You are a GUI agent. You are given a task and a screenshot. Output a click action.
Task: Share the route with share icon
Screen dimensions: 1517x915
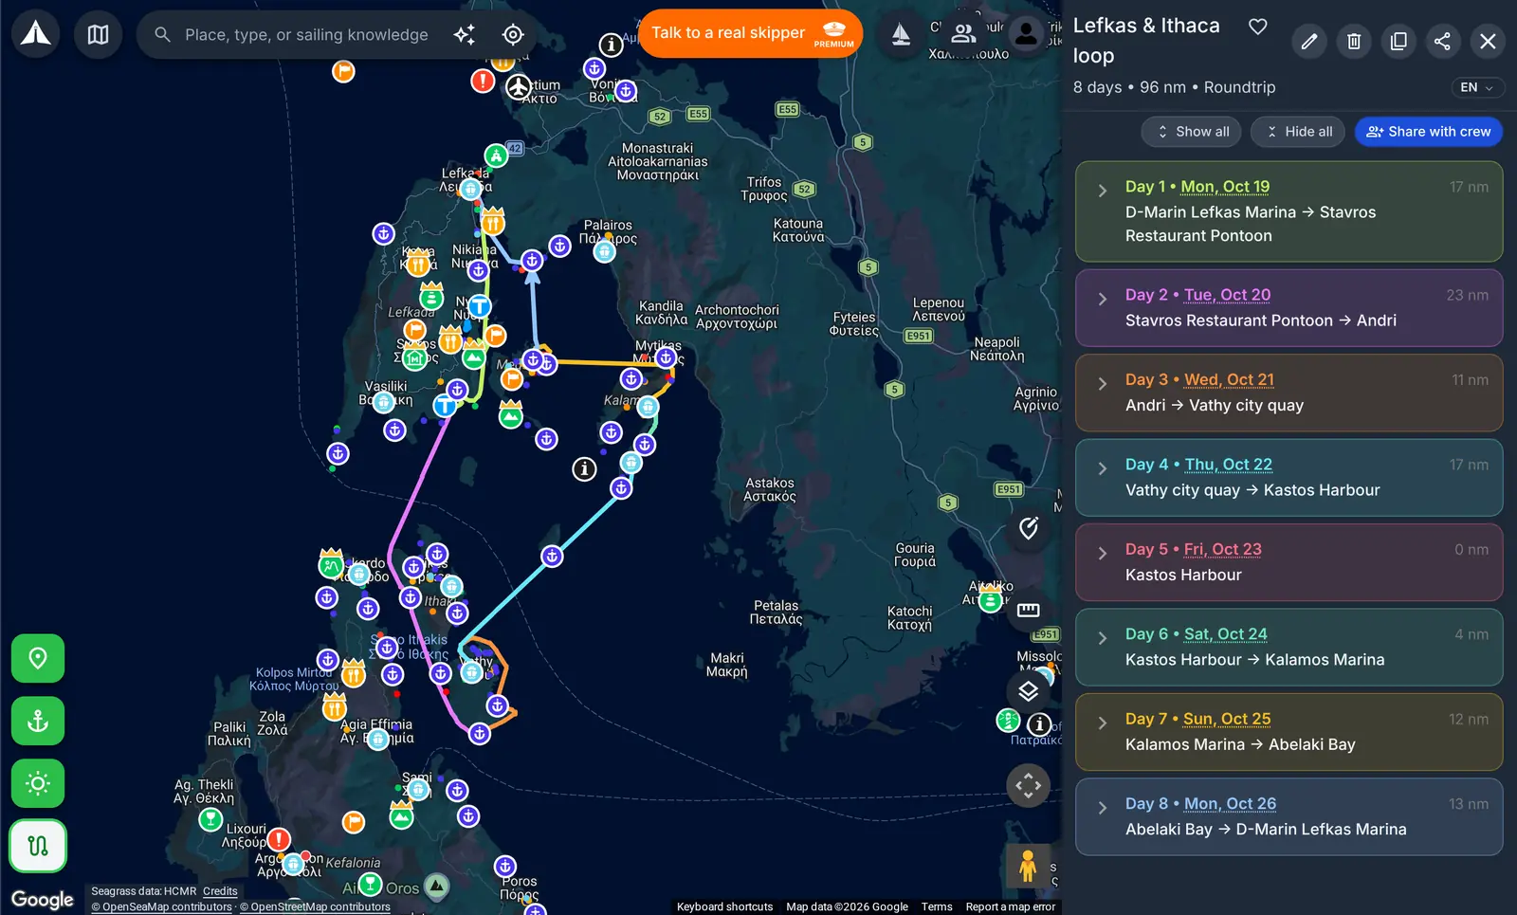pyautogui.click(x=1442, y=41)
